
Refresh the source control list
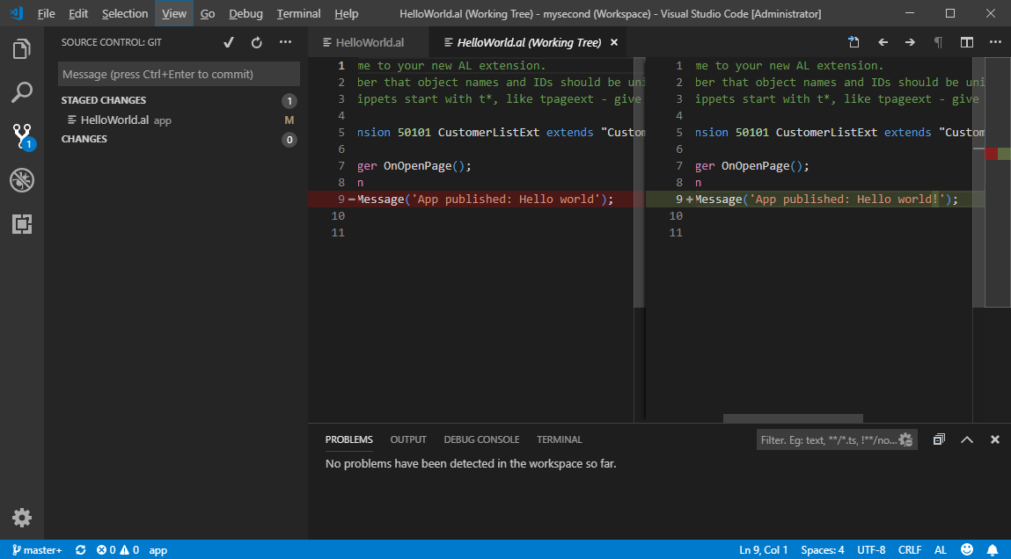(257, 42)
